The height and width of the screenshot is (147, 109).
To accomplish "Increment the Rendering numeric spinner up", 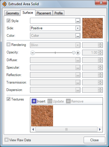I will pos(100,44).
